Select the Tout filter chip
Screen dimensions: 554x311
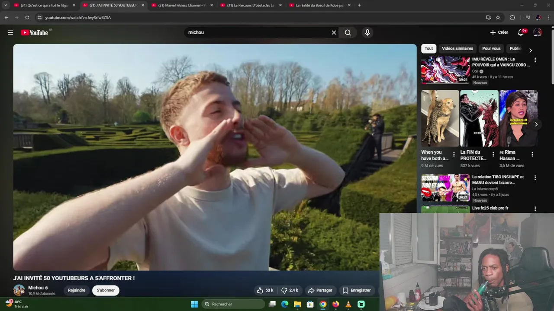pyautogui.click(x=428, y=48)
